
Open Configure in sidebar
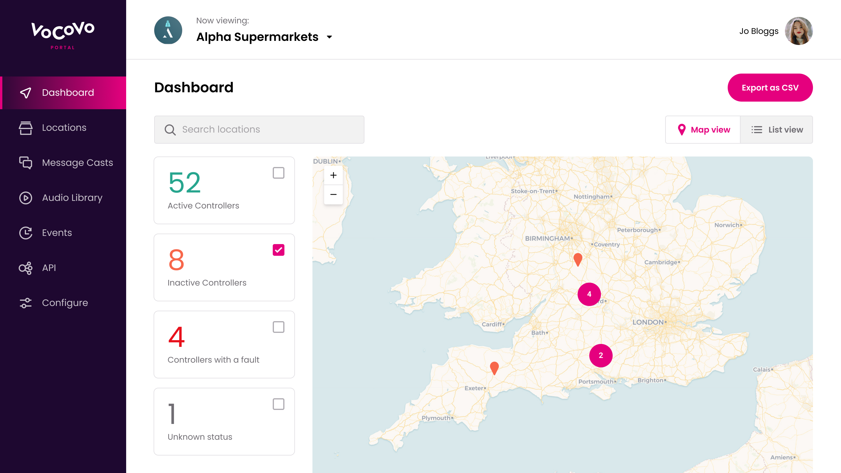pos(63,303)
